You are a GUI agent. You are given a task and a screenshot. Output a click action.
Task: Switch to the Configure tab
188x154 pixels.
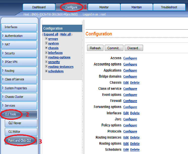pyautogui.click(x=71, y=7)
